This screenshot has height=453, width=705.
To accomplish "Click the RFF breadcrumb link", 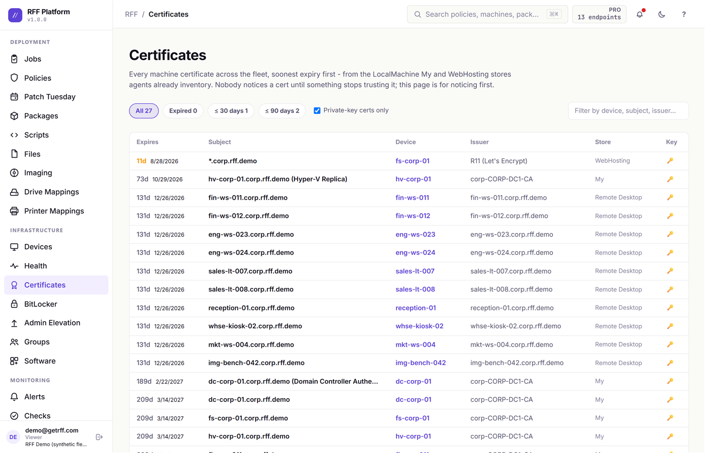I will [x=131, y=15].
